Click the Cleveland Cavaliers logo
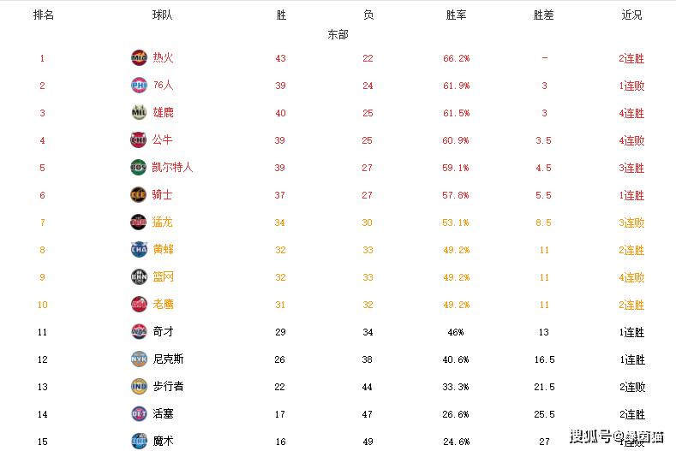Image resolution: width=676 pixels, height=451 pixels. tap(139, 195)
